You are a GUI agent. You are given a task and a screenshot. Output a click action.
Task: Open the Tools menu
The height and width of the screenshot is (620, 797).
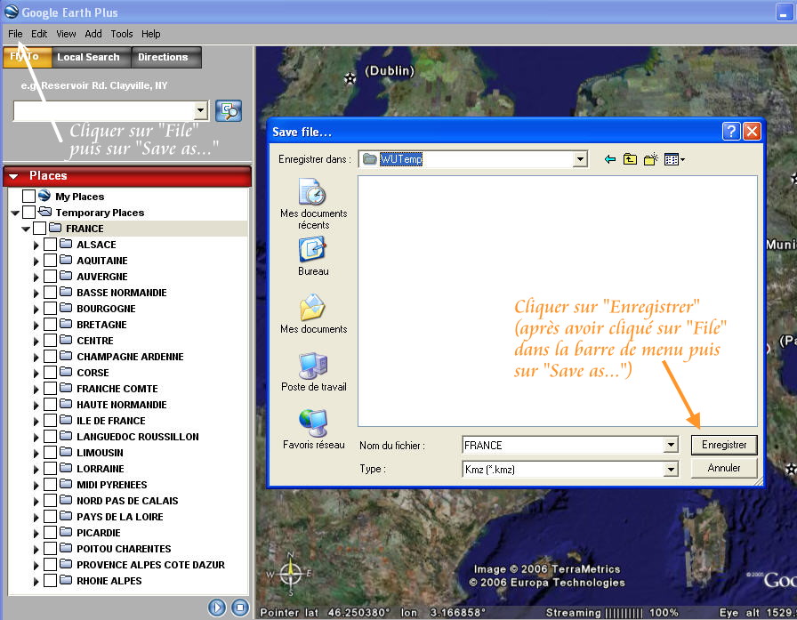pyautogui.click(x=122, y=34)
